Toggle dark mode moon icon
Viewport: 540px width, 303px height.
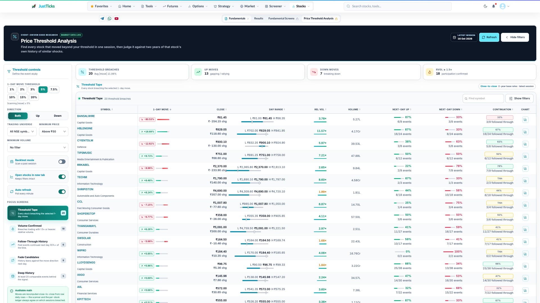[485, 6]
